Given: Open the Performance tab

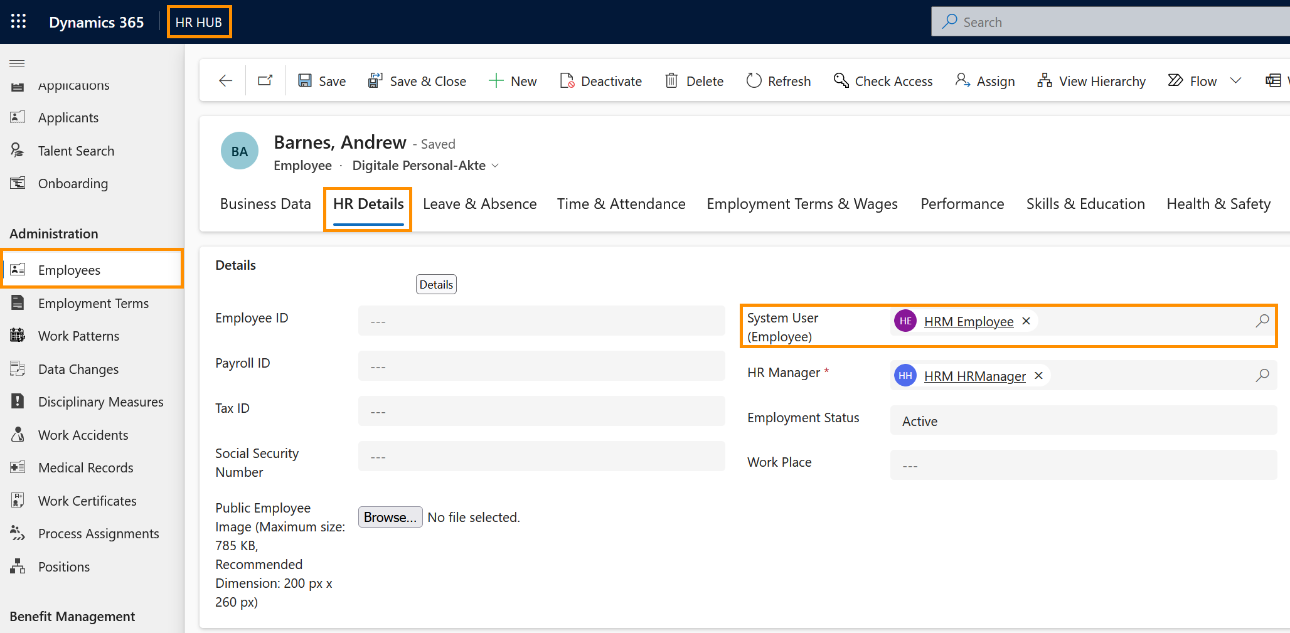Looking at the screenshot, I should [962, 204].
